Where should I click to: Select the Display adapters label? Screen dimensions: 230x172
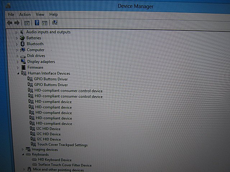41,62
